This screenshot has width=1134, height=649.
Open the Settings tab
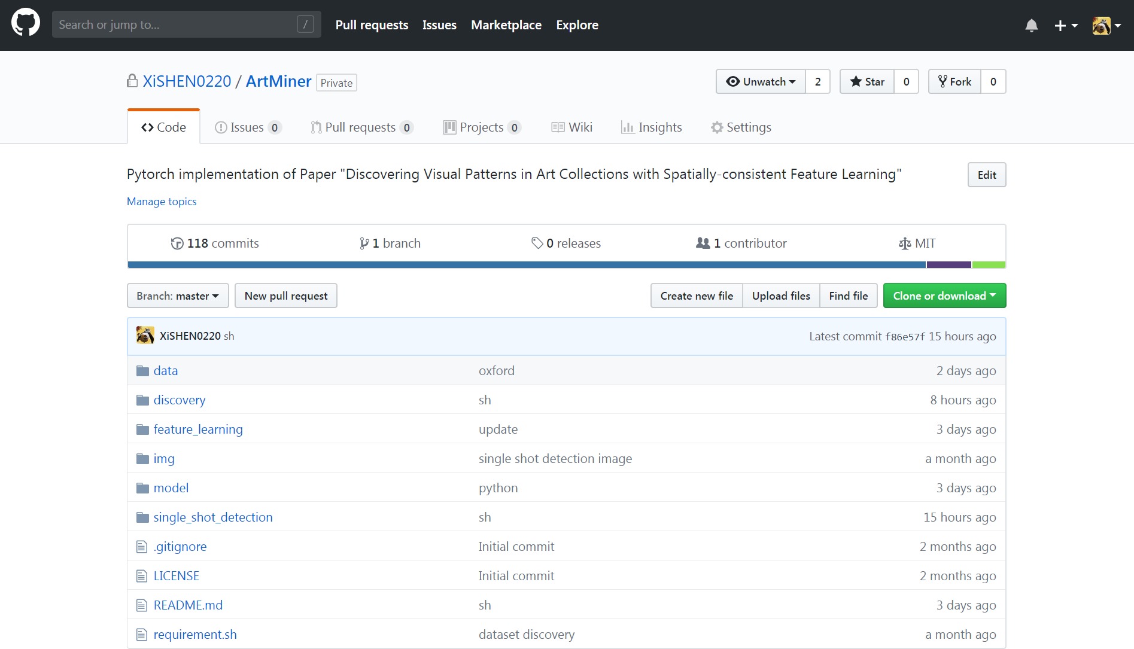741,127
